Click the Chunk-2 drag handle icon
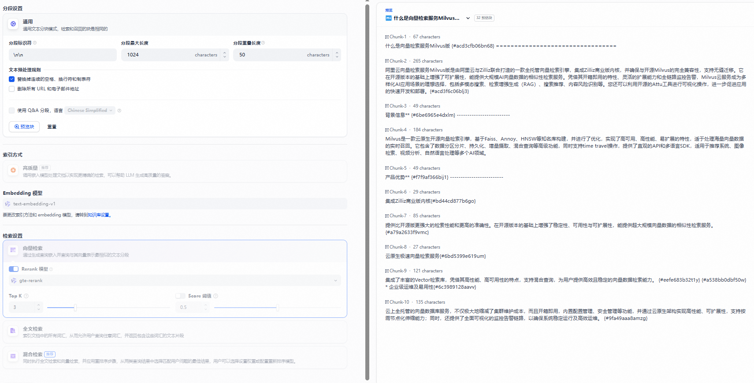 tap(387, 61)
